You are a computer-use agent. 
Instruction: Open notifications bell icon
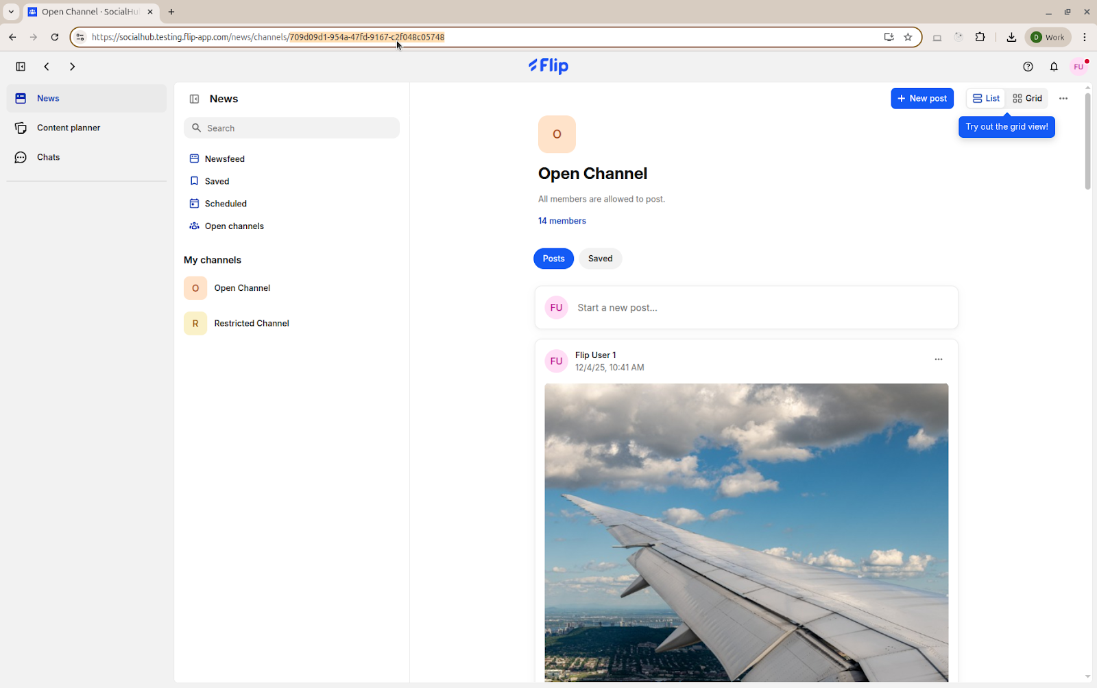[1054, 67]
